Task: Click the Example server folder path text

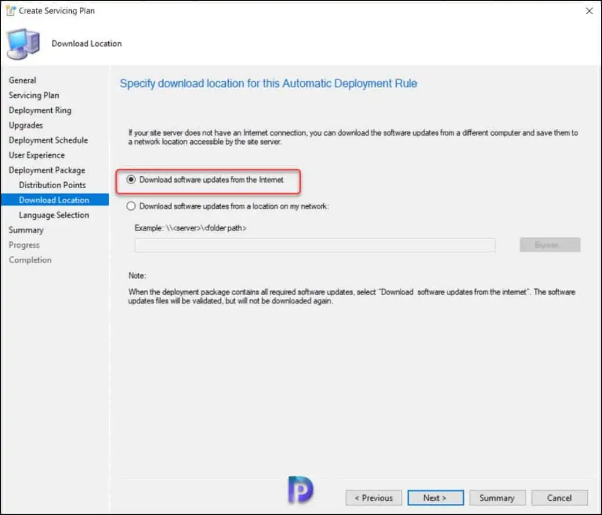Action: [x=190, y=228]
